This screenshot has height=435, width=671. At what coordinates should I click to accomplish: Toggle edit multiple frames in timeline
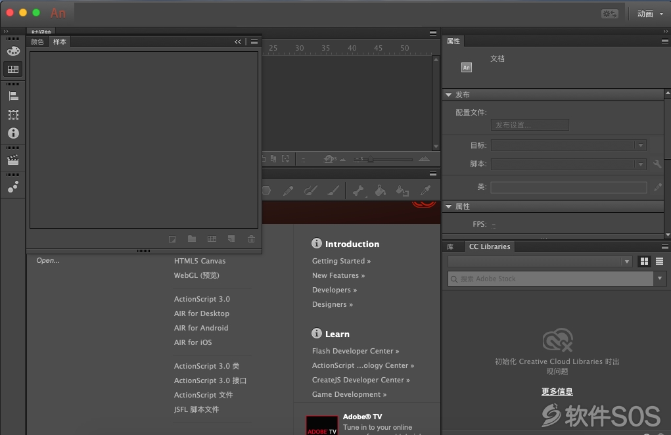tap(273, 159)
